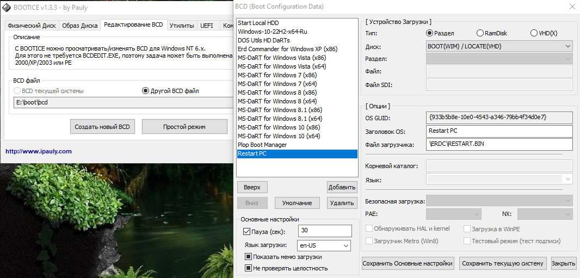
Task: Click the Создать новый BCD button
Action: pos(102,127)
